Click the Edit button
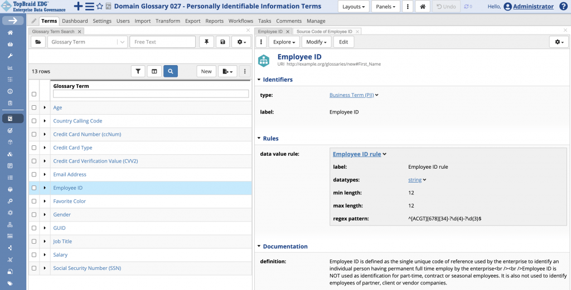 tap(343, 42)
